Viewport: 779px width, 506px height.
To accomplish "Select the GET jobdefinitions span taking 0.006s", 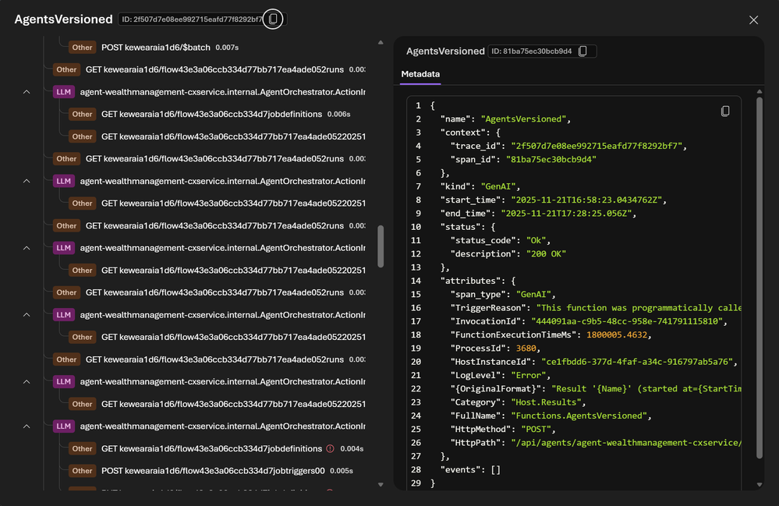I will coord(211,115).
